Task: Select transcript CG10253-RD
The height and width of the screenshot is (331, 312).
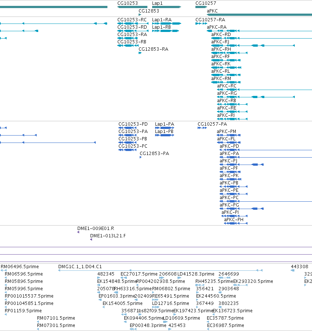Action: click(132, 27)
